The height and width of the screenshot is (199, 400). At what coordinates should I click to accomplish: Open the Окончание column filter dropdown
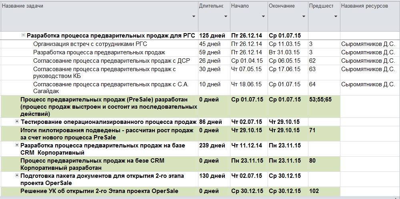(304, 16)
